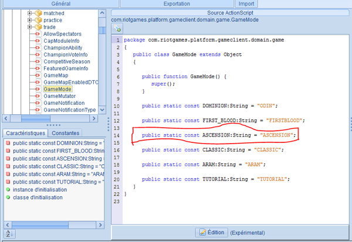Image resolution: width=352 pixels, height=242 pixels.
Task: Click the right arrow of tree horizontal scrollbar
Action: click(x=93, y=118)
